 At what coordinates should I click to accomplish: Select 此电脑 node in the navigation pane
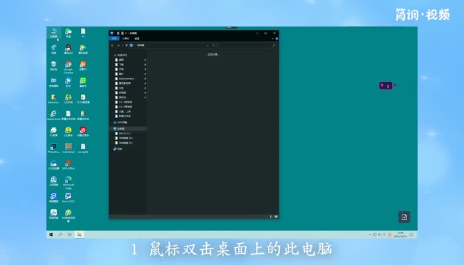[x=129, y=129]
